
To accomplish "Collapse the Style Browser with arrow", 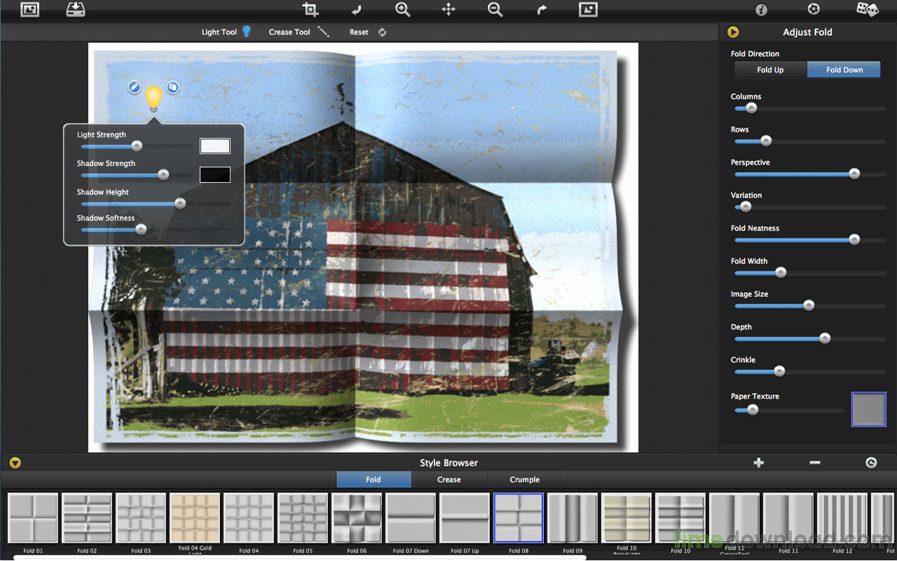I will (15, 463).
